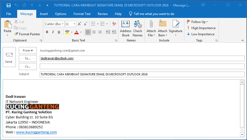Screen dimensions: 247x140
Task: Apply a numbered list
Action: pos(103,24)
